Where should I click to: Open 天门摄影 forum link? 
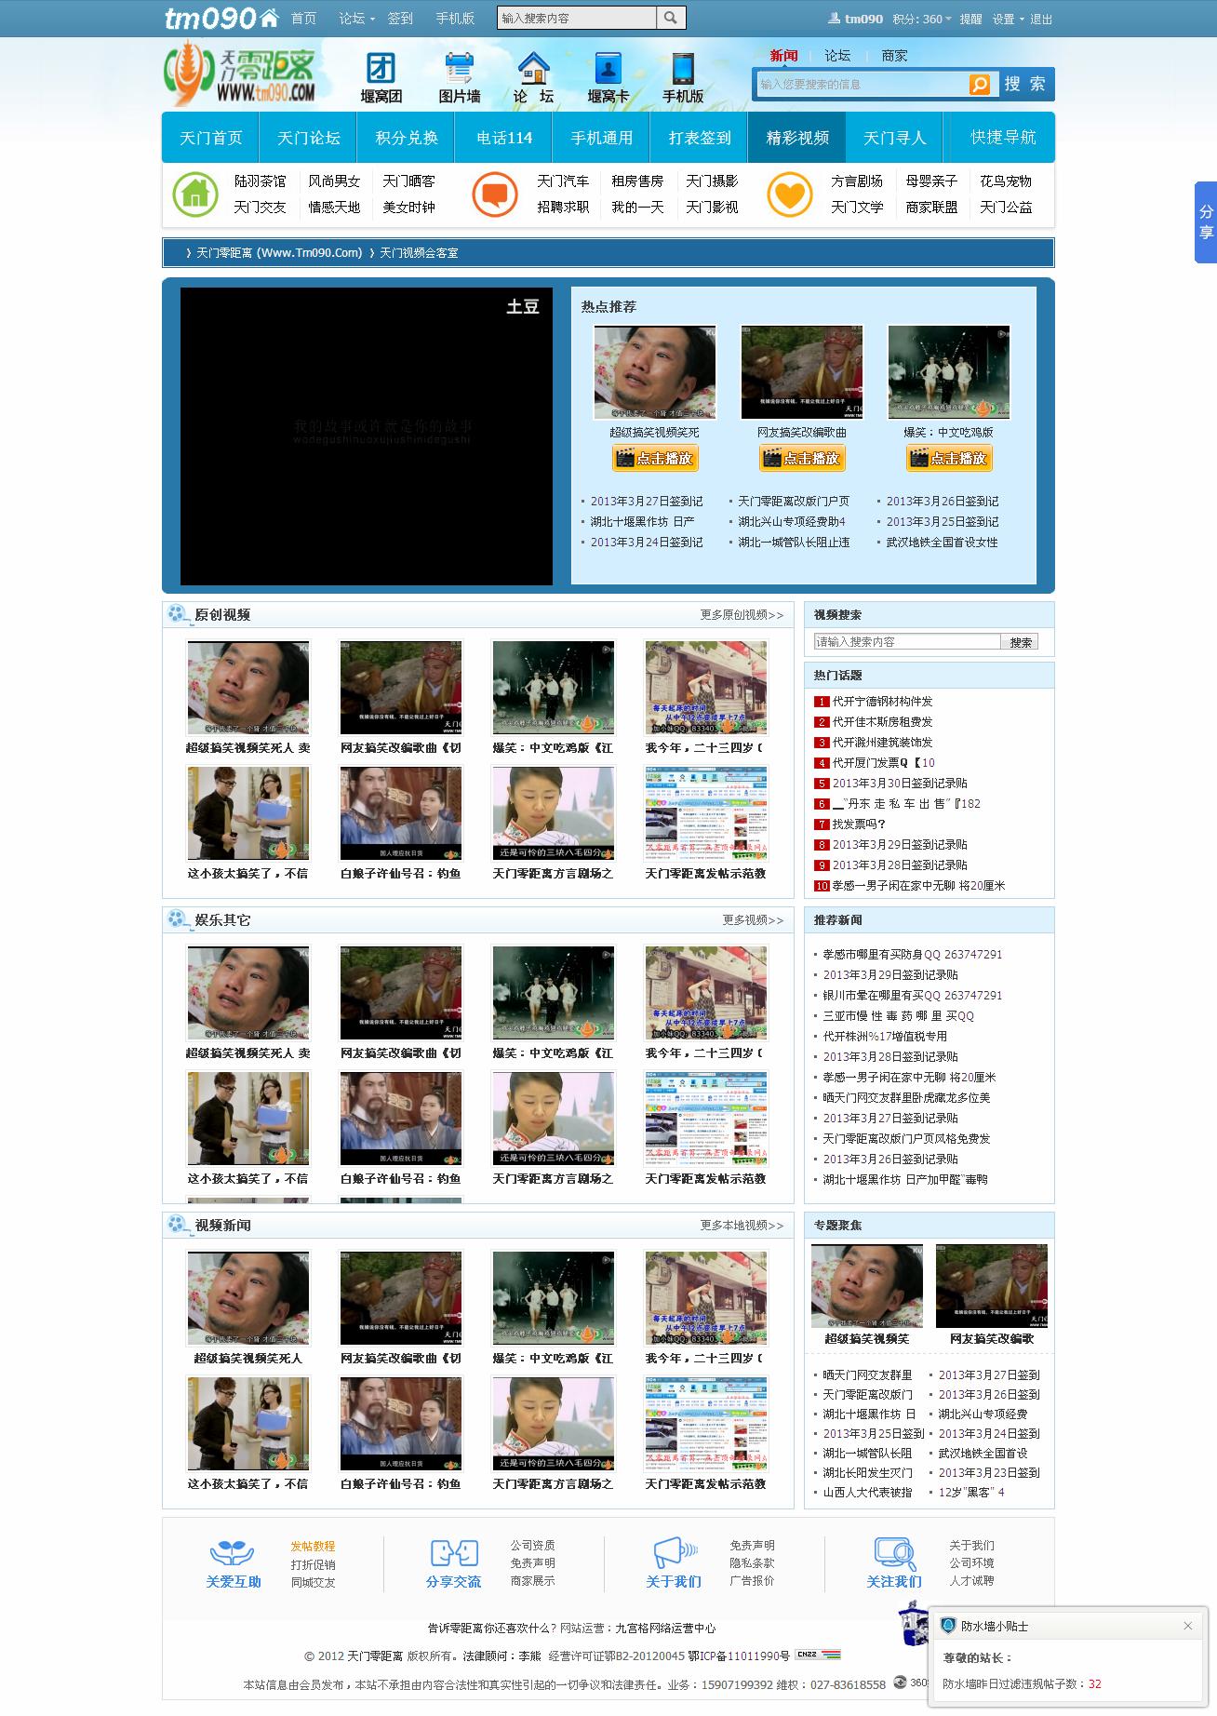[712, 181]
